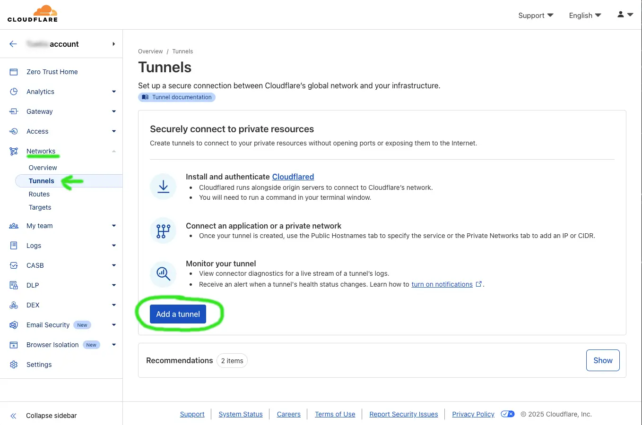Click the Email Security icon
The height and width of the screenshot is (425, 642).
(x=13, y=324)
